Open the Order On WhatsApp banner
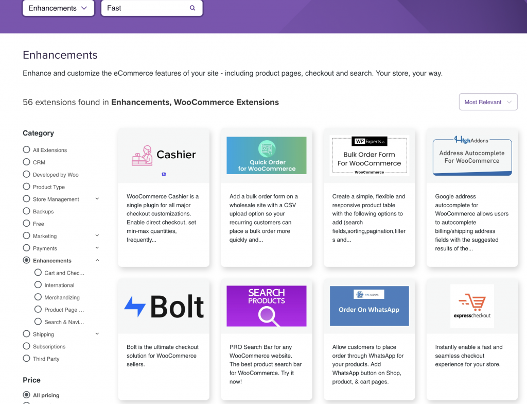Screen dimensions: 527x404 click(x=370, y=306)
